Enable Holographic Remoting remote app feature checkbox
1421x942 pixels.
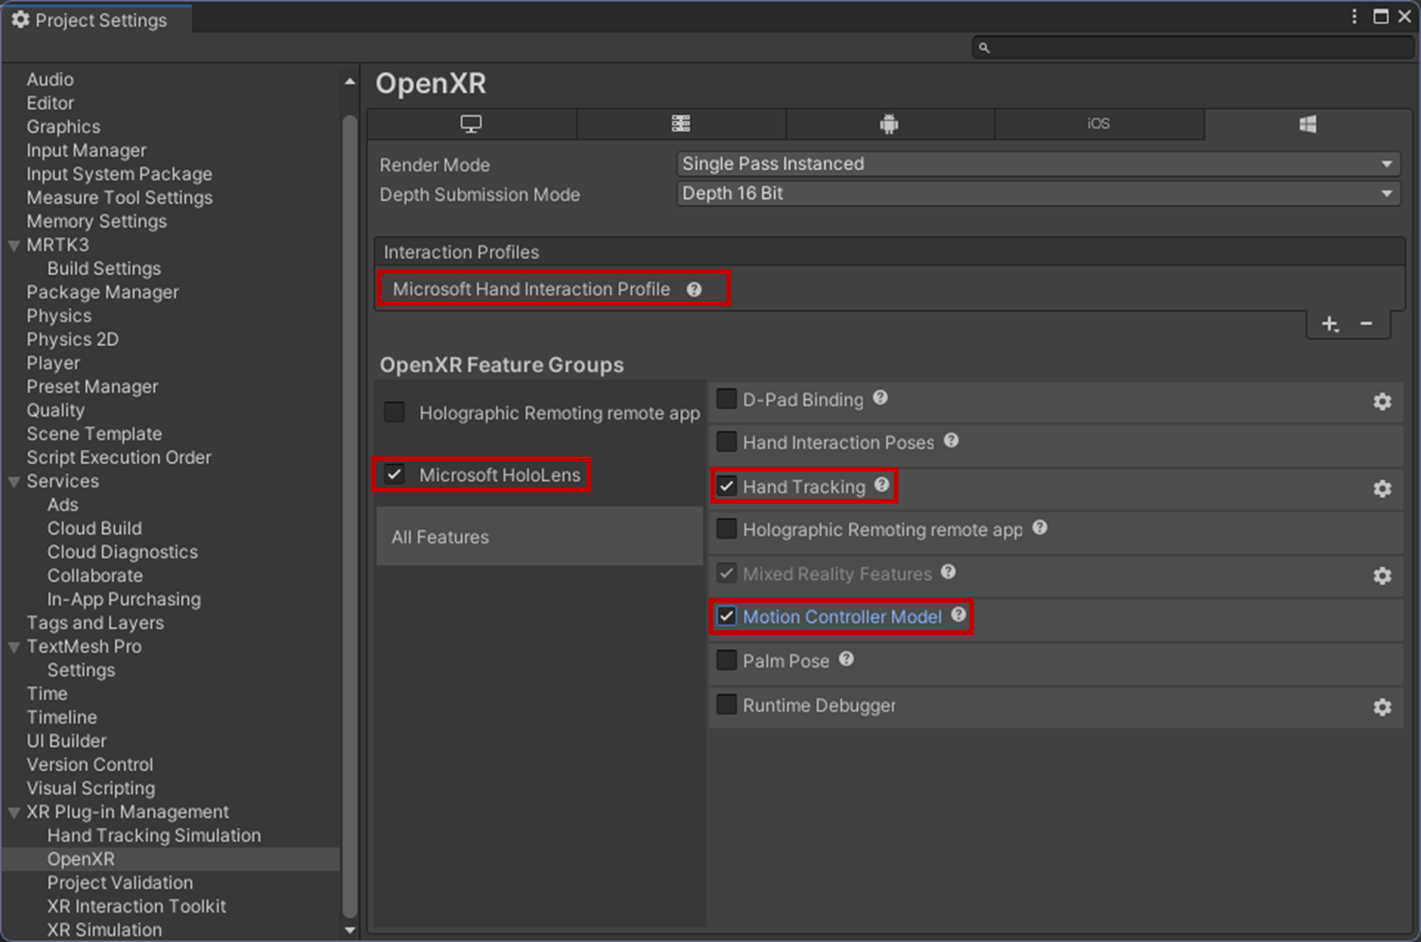tap(727, 529)
